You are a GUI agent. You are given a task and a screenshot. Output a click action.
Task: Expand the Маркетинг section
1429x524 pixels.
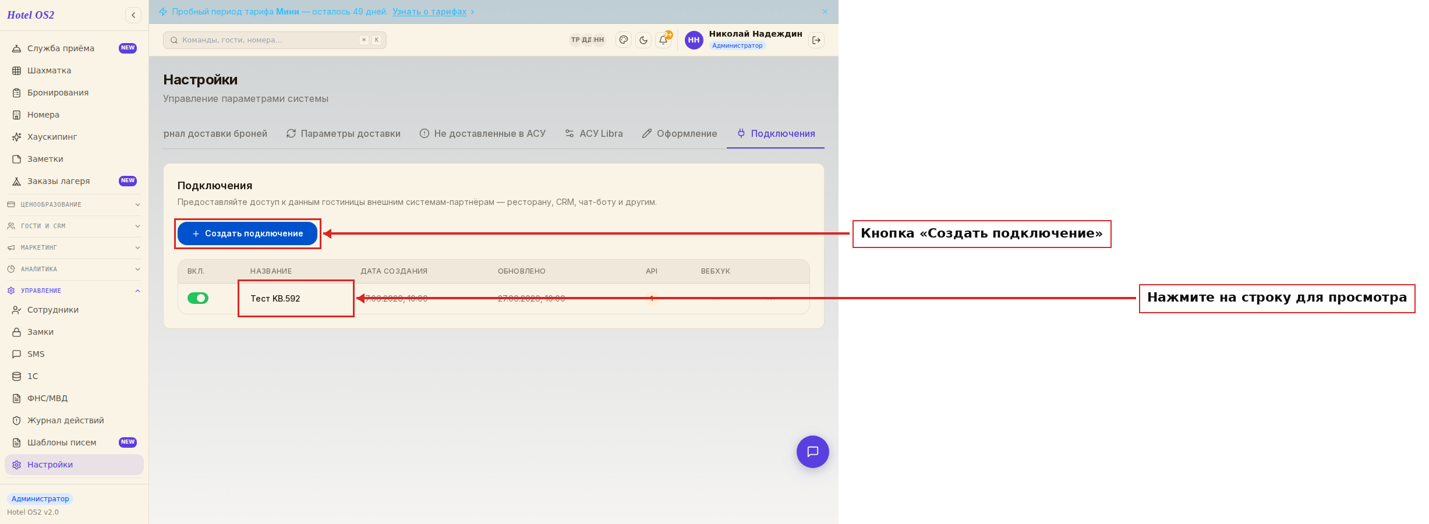click(74, 247)
